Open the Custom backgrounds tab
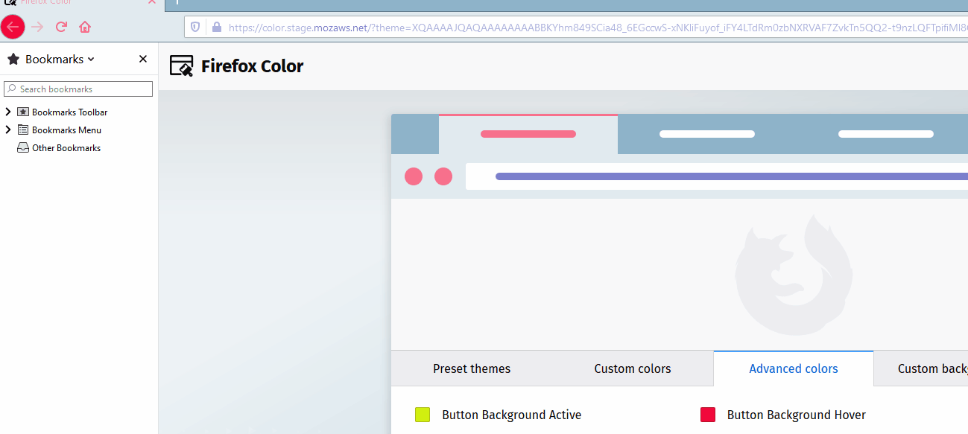This screenshot has height=434, width=968. pyautogui.click(x=921, y=368)
